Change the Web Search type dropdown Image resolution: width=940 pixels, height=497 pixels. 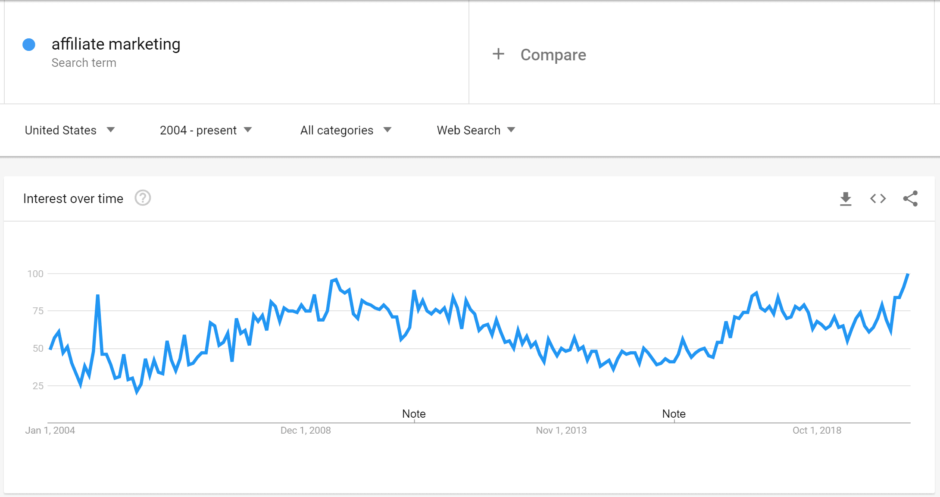click(x=476, y=130)
